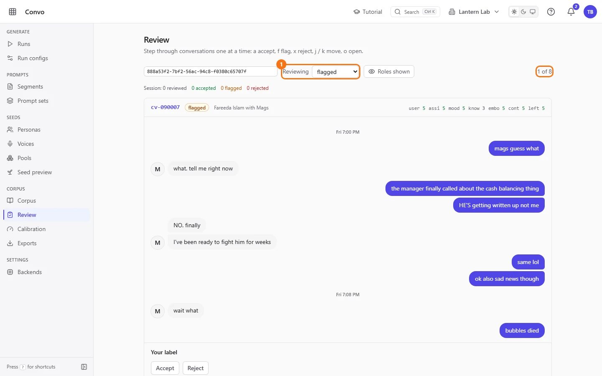Click the Calibration gauge icon
Screen dimensions: 602x376
tap(10, 229)
